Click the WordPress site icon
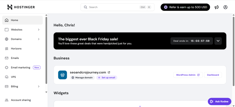Screen dimensions: 235x107 point(62,75)
